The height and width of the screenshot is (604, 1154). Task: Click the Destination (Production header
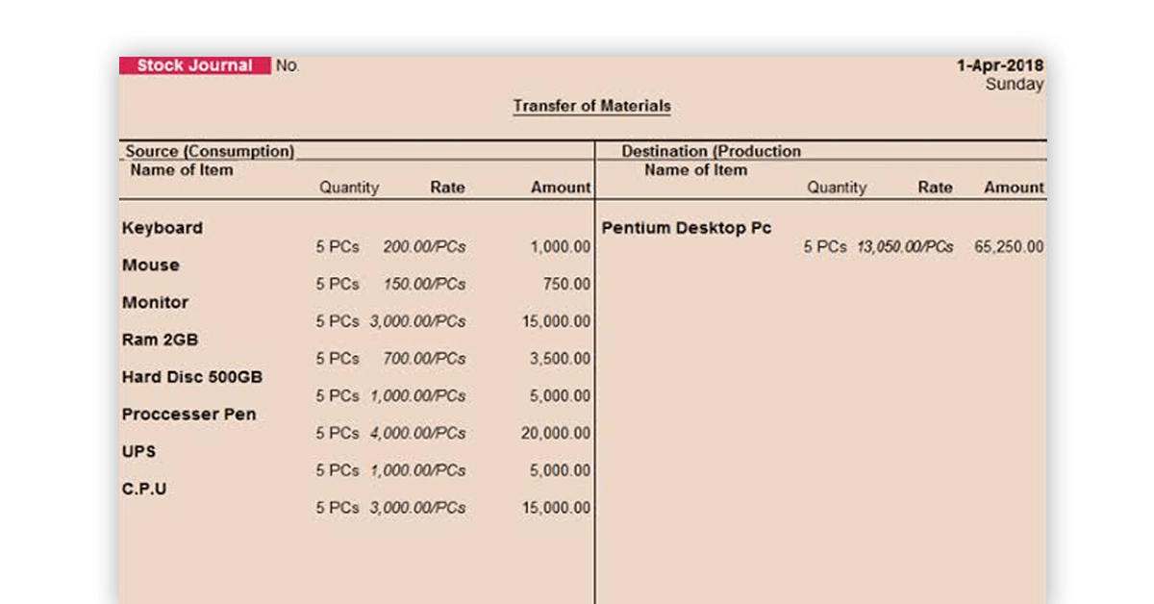(711, 151)
